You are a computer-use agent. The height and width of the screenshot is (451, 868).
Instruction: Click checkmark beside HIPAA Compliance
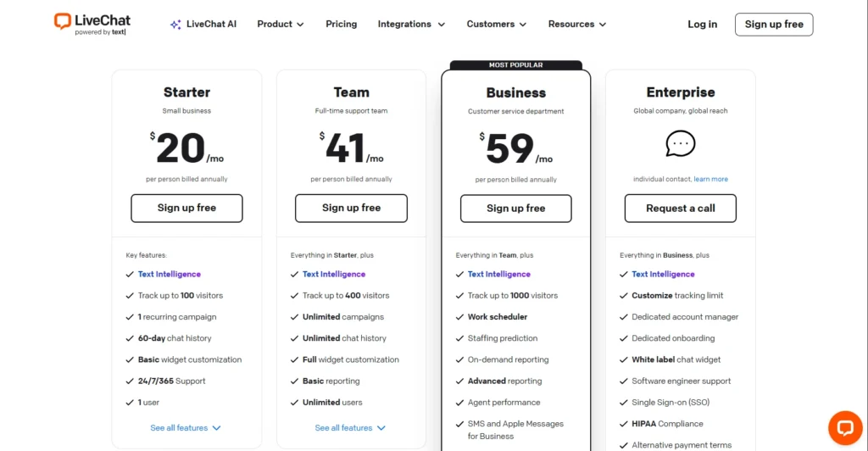pos(624,424)
